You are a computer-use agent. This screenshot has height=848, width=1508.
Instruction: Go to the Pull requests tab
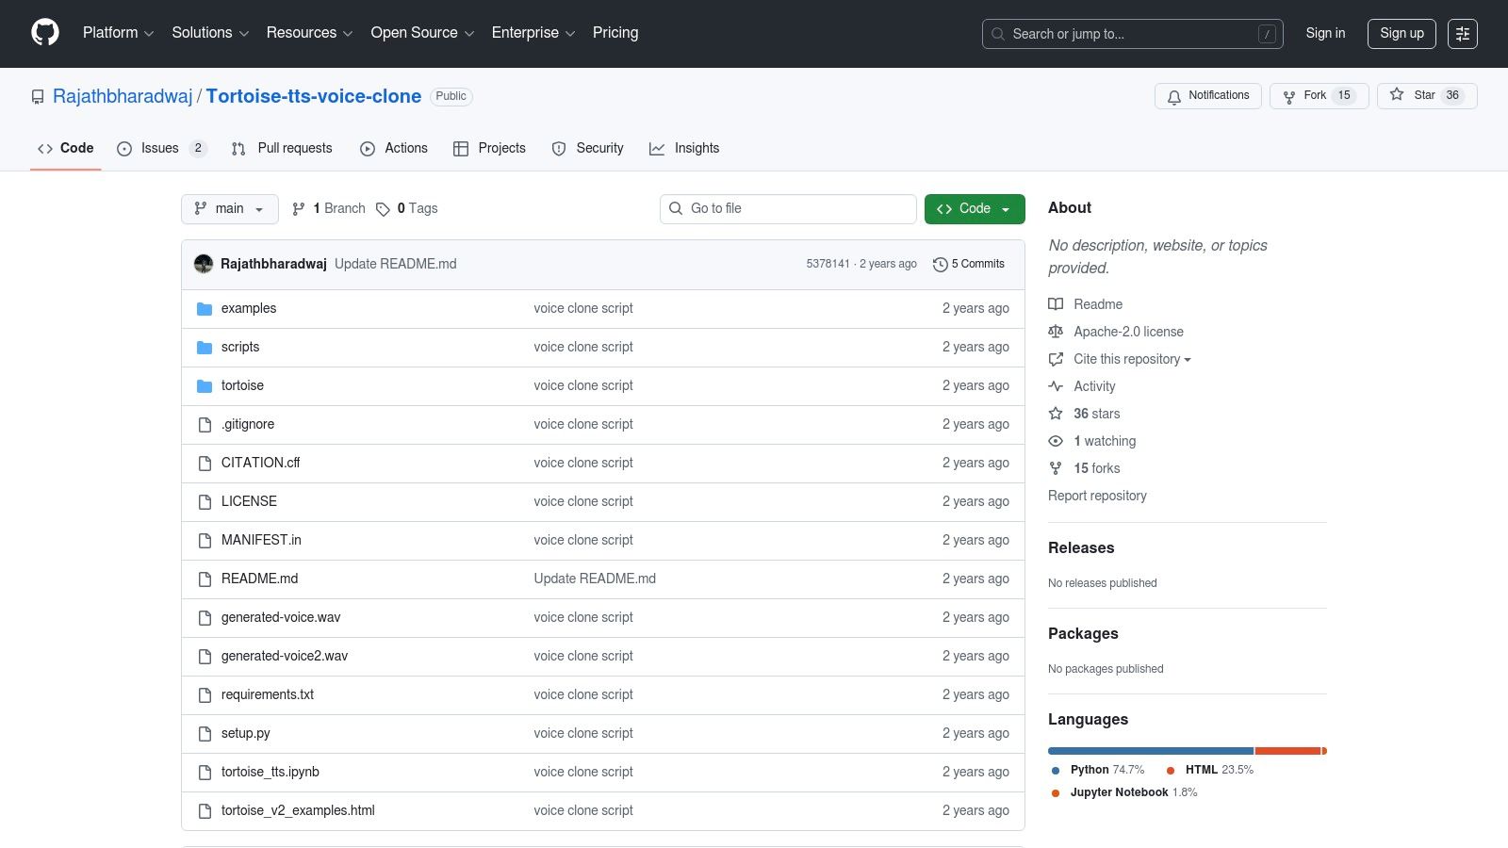[x=282, y=149]
